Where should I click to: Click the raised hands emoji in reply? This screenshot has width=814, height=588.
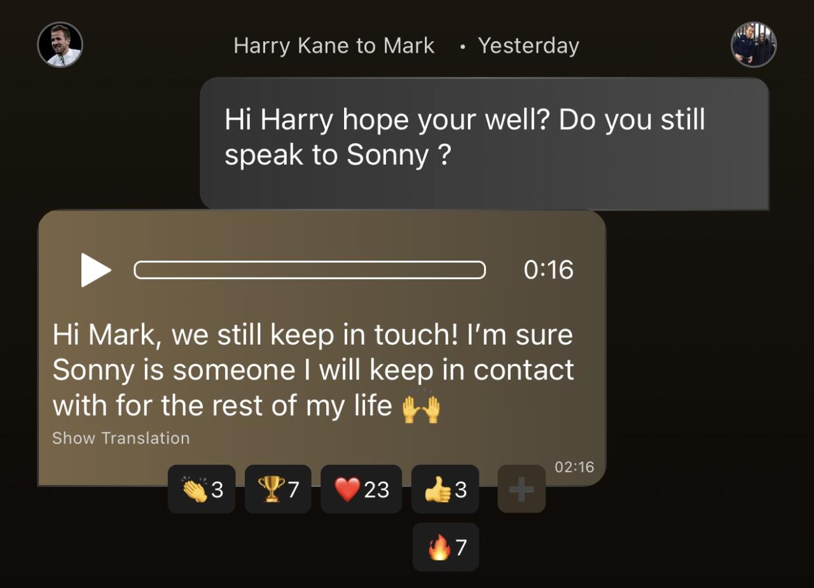pos(421,407)
